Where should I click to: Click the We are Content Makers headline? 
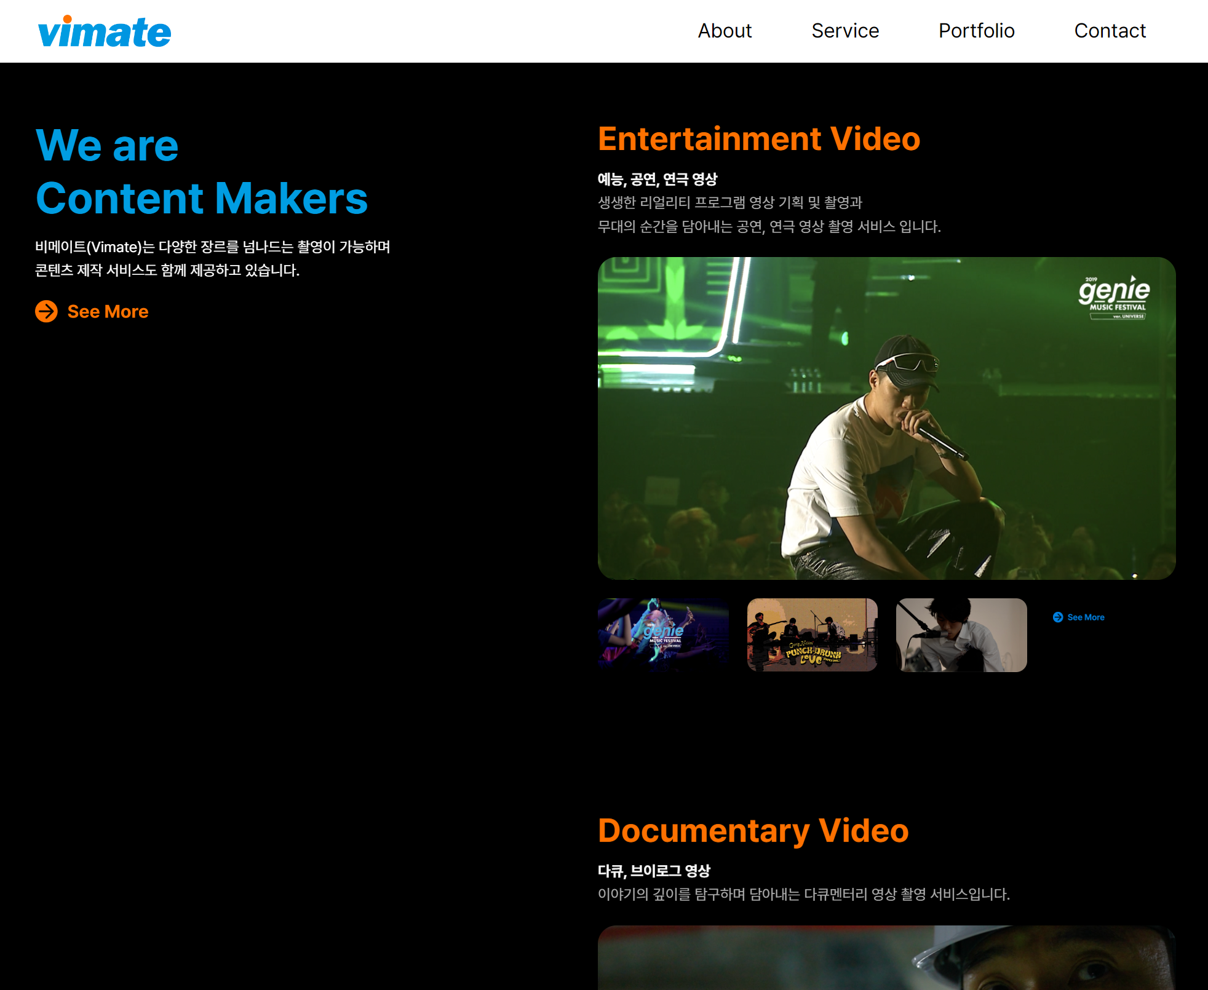click(201, 172)
